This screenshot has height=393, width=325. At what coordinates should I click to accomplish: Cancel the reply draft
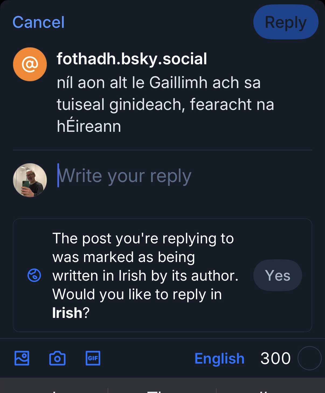[x=39, y=22]
